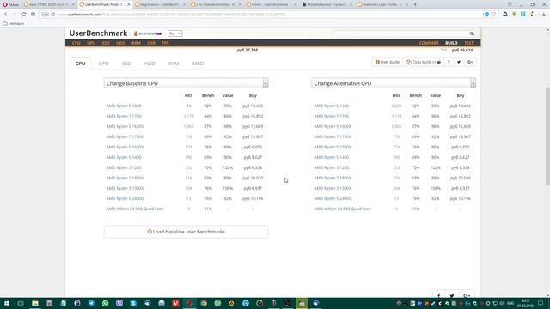This screenshot has width=550, height=309.
Task: Select baseline AMD Ryzen 7 1700
Action: click(x=124, y=116)
